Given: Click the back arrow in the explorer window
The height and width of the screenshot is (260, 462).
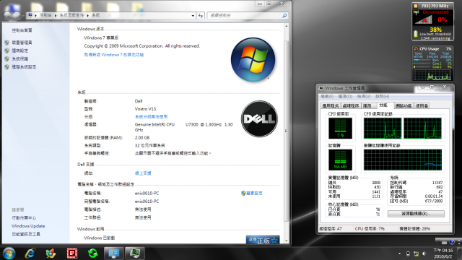Looking at the screenshot, I should pos(7,16).
